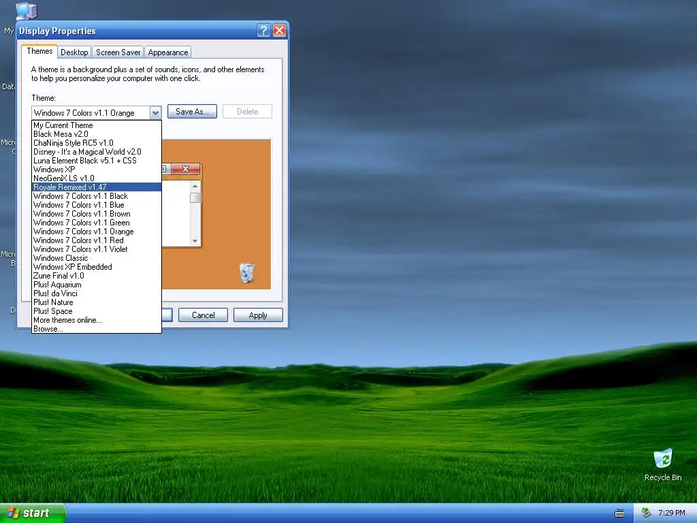The image size is (697, 523).
Task: Select the Windows XP theme
Action: coord(97,170)
